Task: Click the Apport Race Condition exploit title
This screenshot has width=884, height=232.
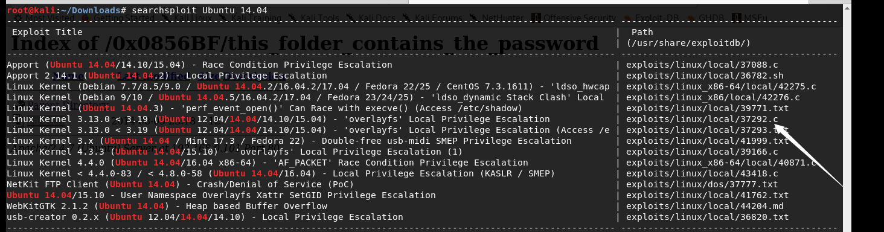Action: pos(199,65)
